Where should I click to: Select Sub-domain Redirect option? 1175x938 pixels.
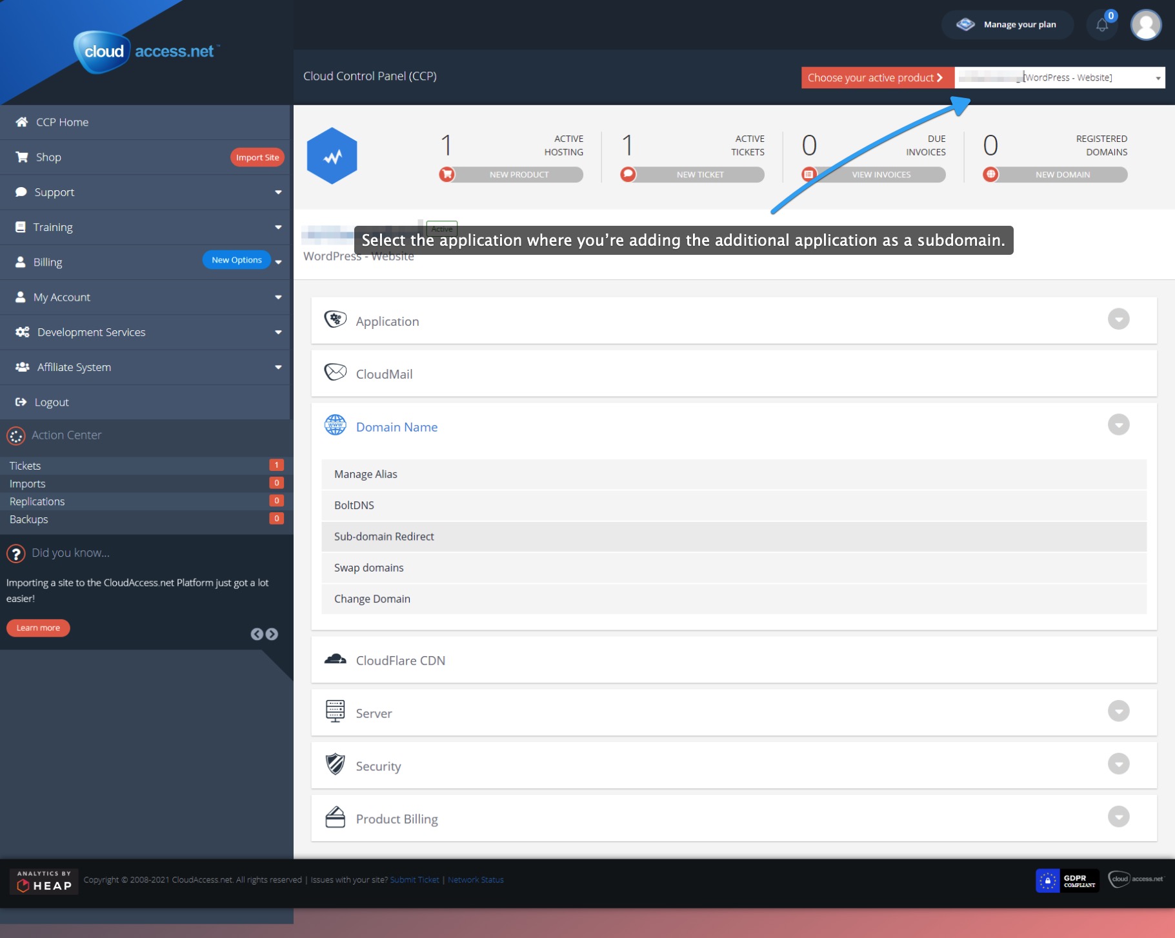(734, 536)
